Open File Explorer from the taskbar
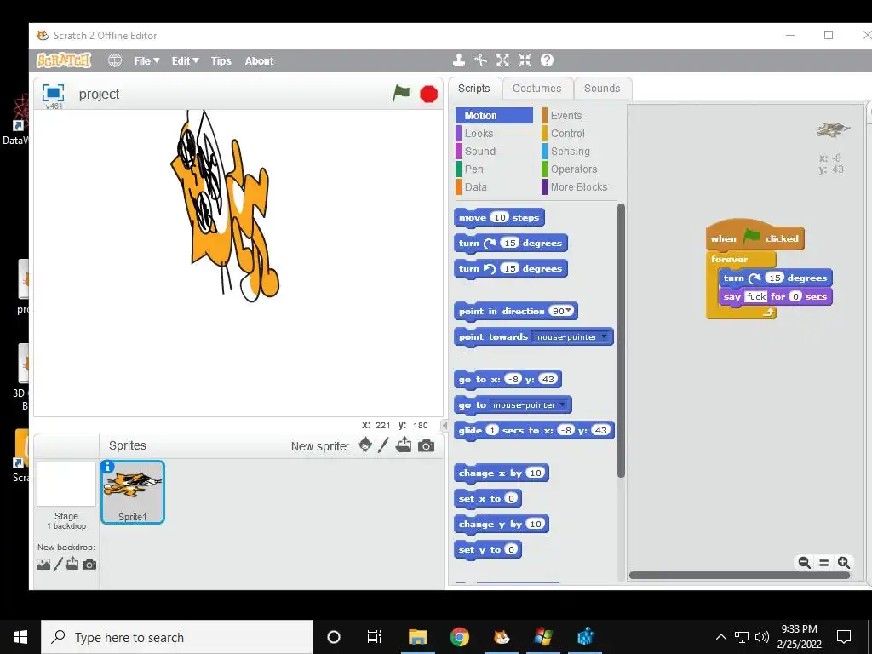The height and width of the screenshot is (654, 872). pyautogui.click(x=417, y=637)
